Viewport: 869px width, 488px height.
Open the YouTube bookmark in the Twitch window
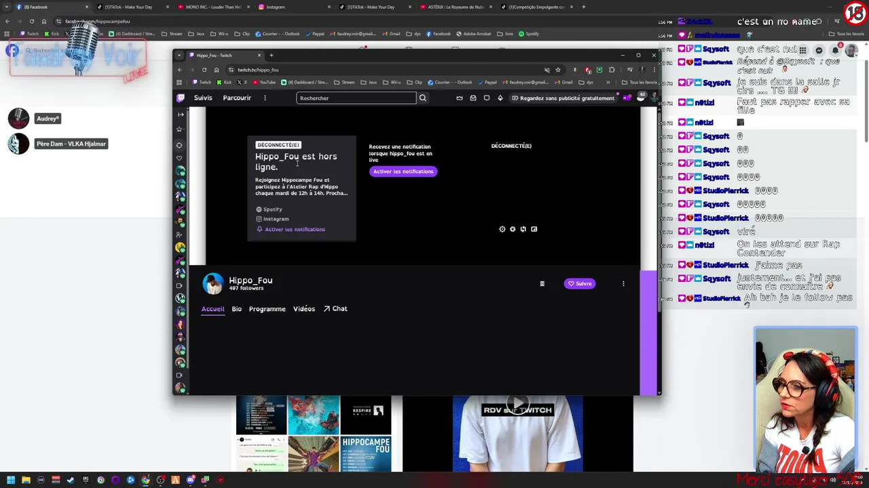[x=264, y=83]
